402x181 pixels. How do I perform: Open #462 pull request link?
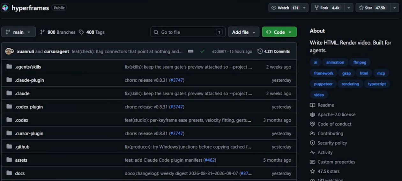click(x=210, y=160)
